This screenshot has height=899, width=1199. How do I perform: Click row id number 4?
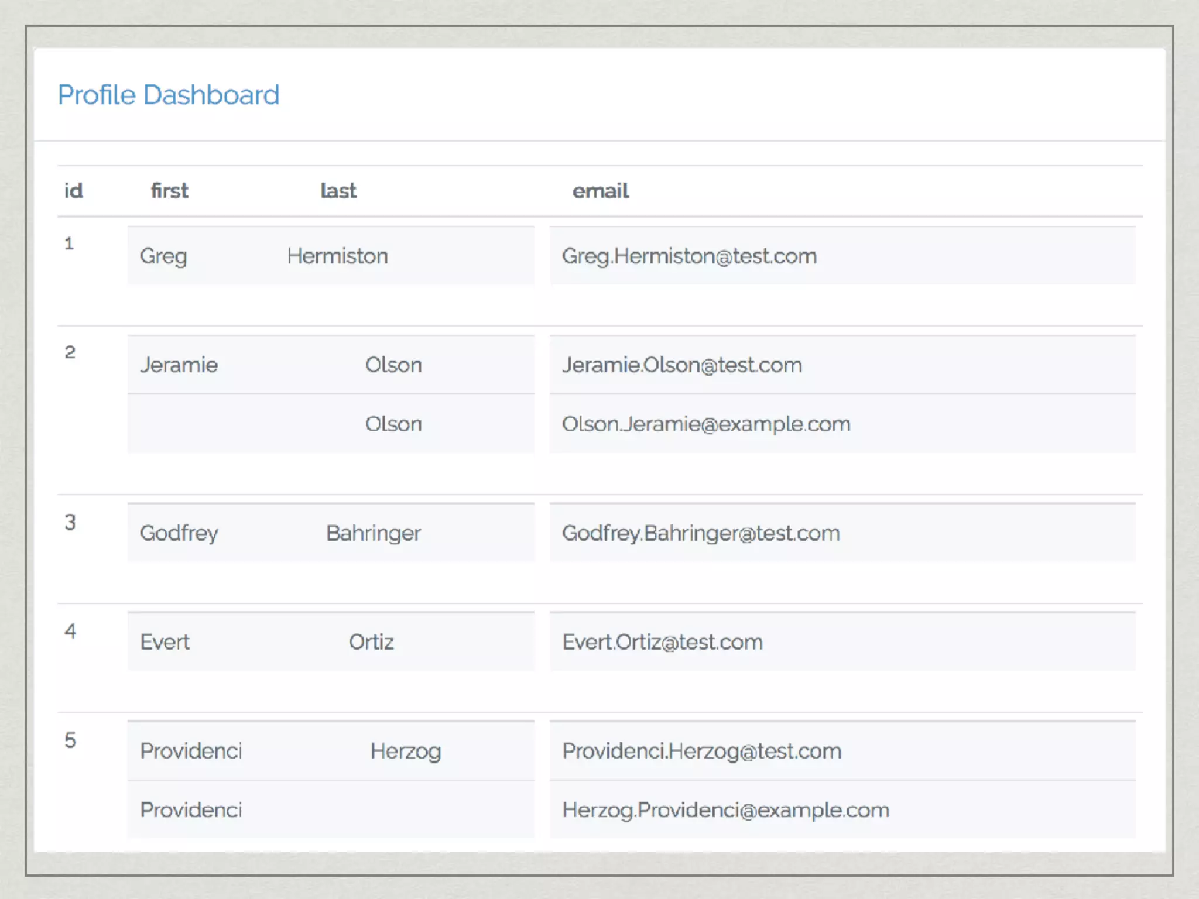tap(70, 631)
